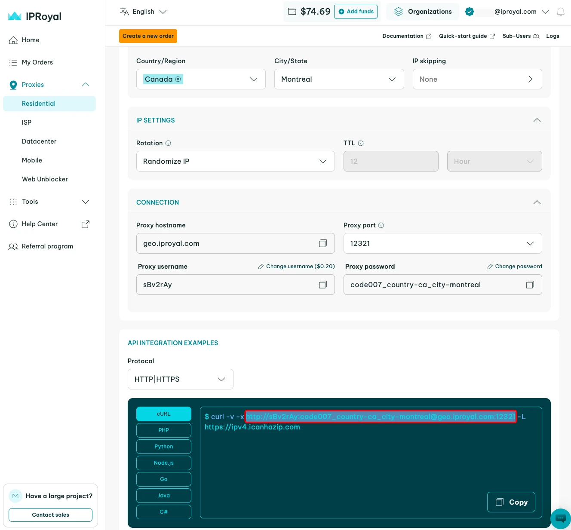Click the Rotation info icon

point(168,143)
